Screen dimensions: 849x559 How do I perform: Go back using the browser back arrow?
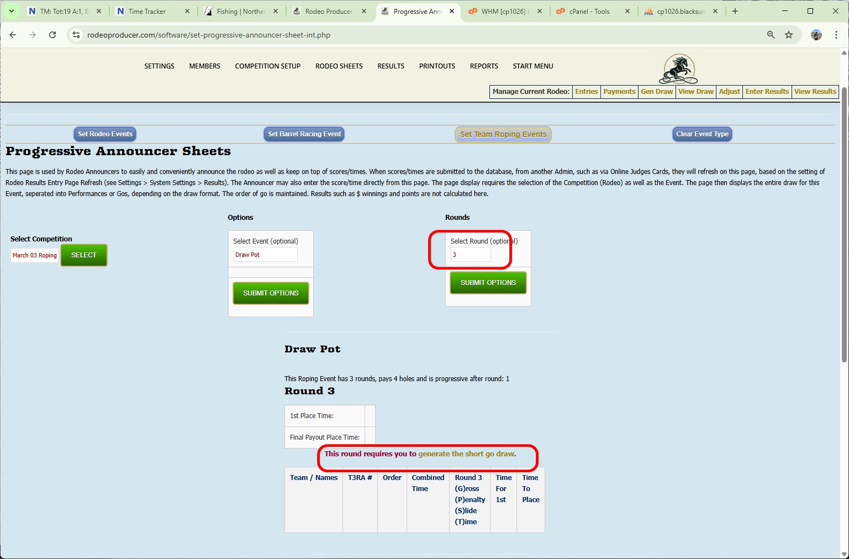[13, 35]
